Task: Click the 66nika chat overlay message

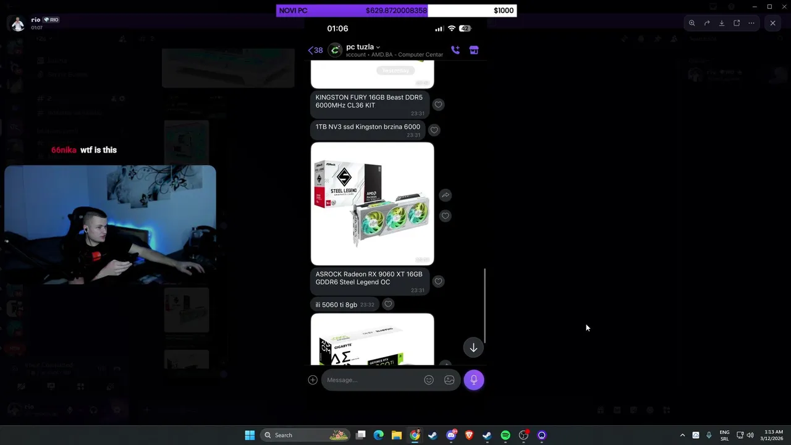Action: (x=84, y=150)
